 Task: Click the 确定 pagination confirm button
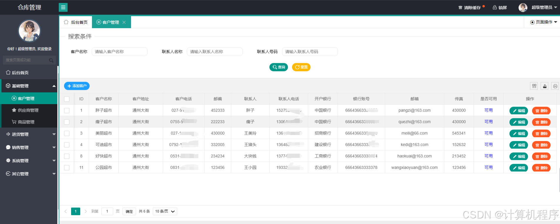coord(129,211)
